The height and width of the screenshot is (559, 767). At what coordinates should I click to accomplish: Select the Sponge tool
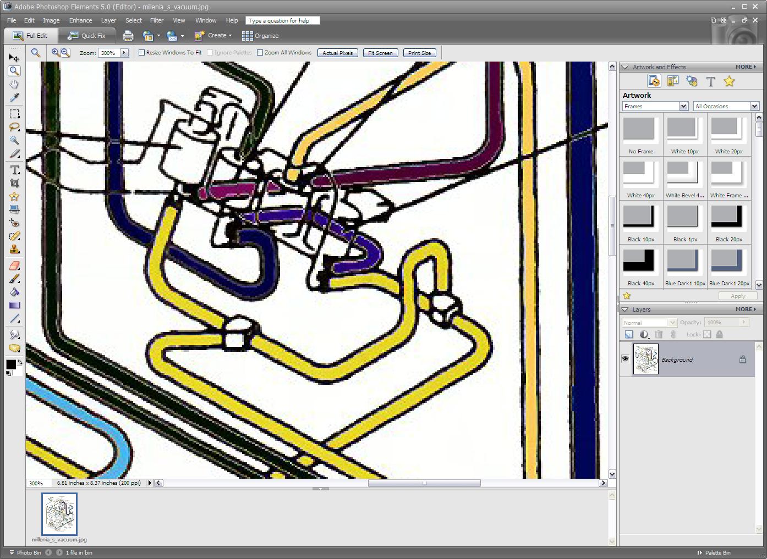point(14,348)
